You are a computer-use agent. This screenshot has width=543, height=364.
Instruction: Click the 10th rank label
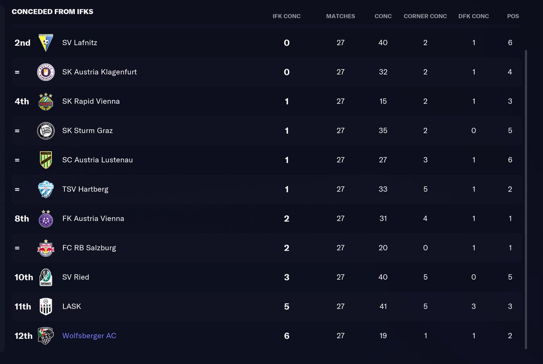(24, 277)
